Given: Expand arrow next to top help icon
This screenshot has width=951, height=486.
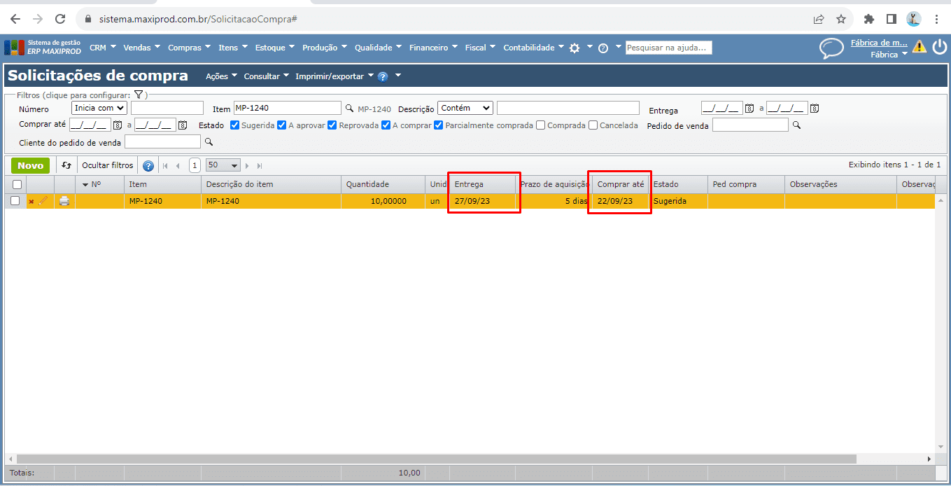Looking at the screenshot, I should tap(618, 46).
